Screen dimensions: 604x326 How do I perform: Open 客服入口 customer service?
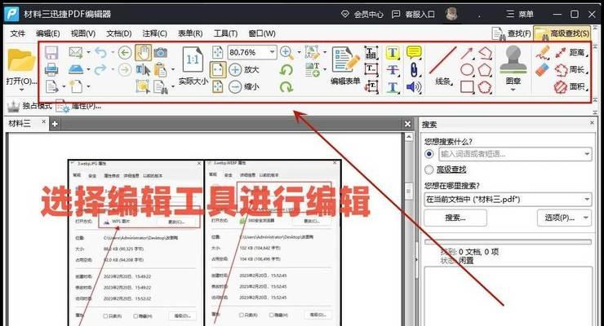[413, 14]
